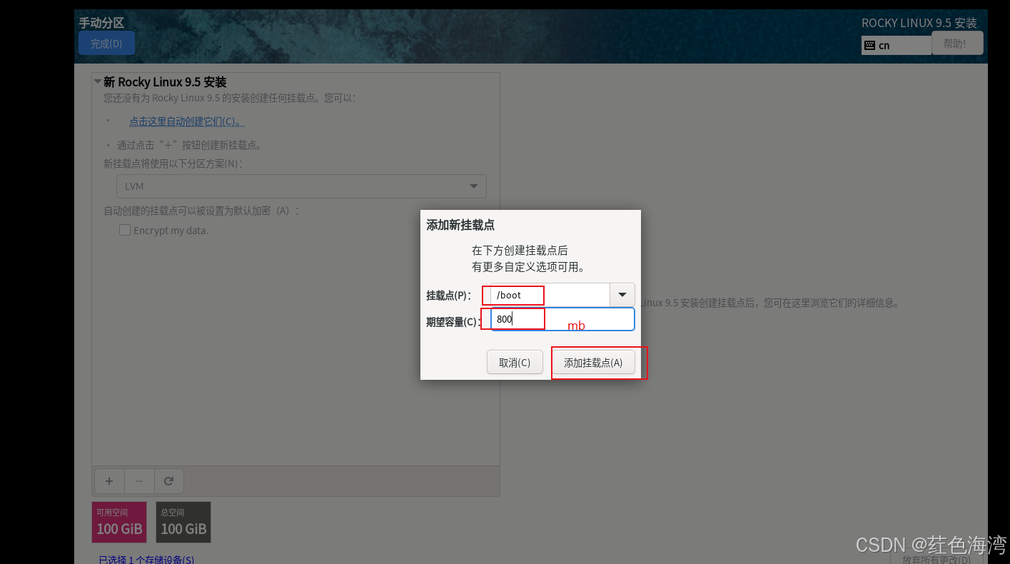Click the 完成(D) done button
The height and width of the screenshot is (564, 1010).
106,44
